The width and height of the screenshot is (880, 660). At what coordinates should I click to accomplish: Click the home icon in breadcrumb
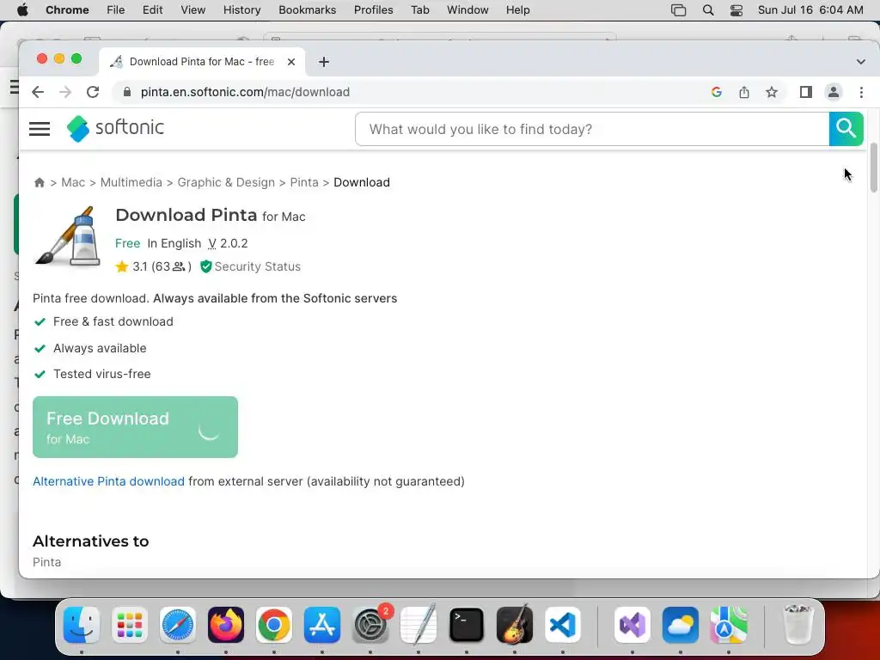tap(40, 182)
